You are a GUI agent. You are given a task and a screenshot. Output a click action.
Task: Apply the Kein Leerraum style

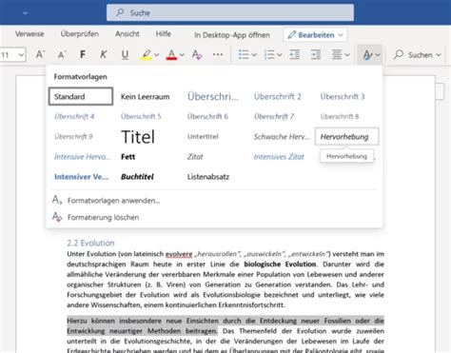click(x=146, y=96)
